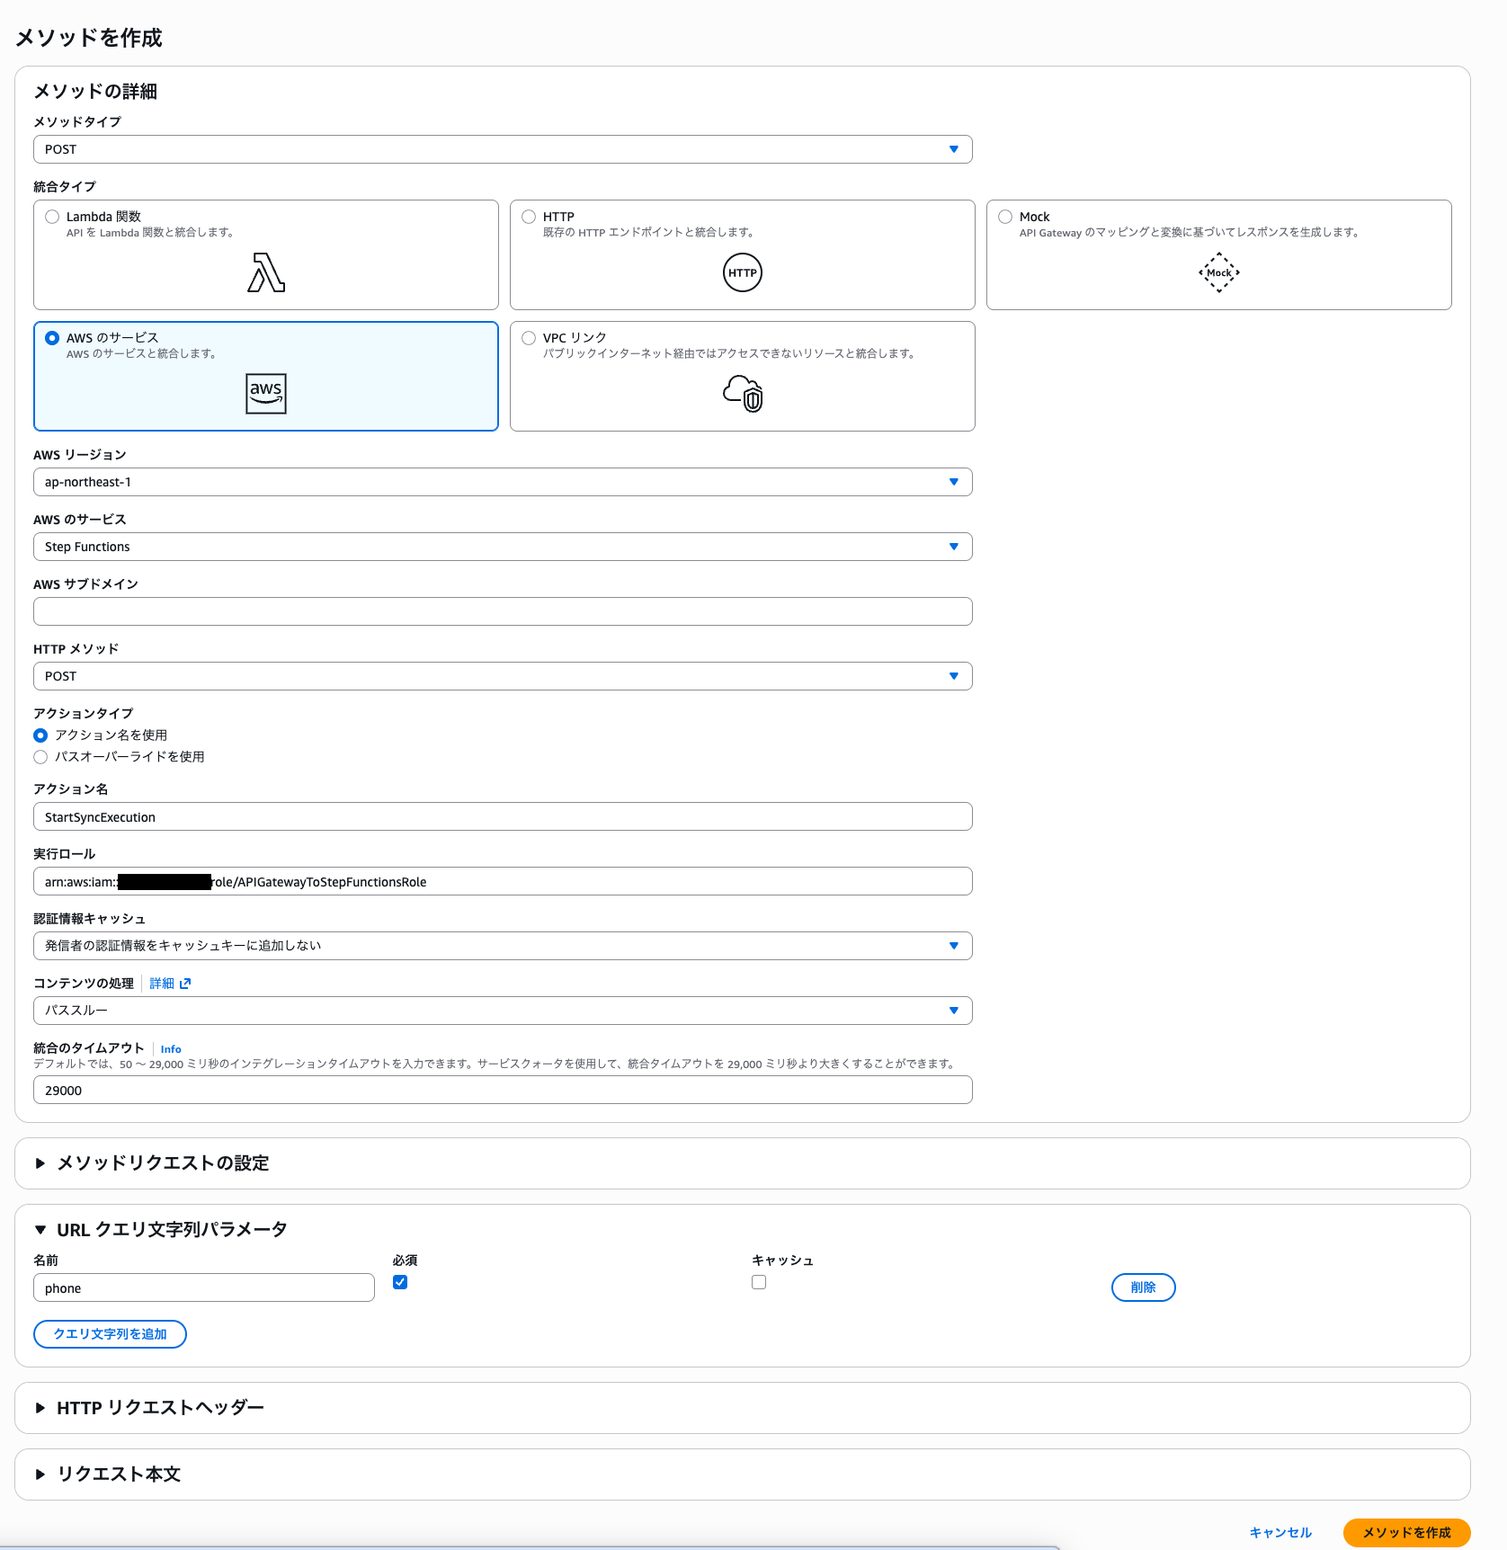Click the クエリ文字列を追加 button
1507x1550 pixels.
pyautogui.click(x=110, y=1334)
